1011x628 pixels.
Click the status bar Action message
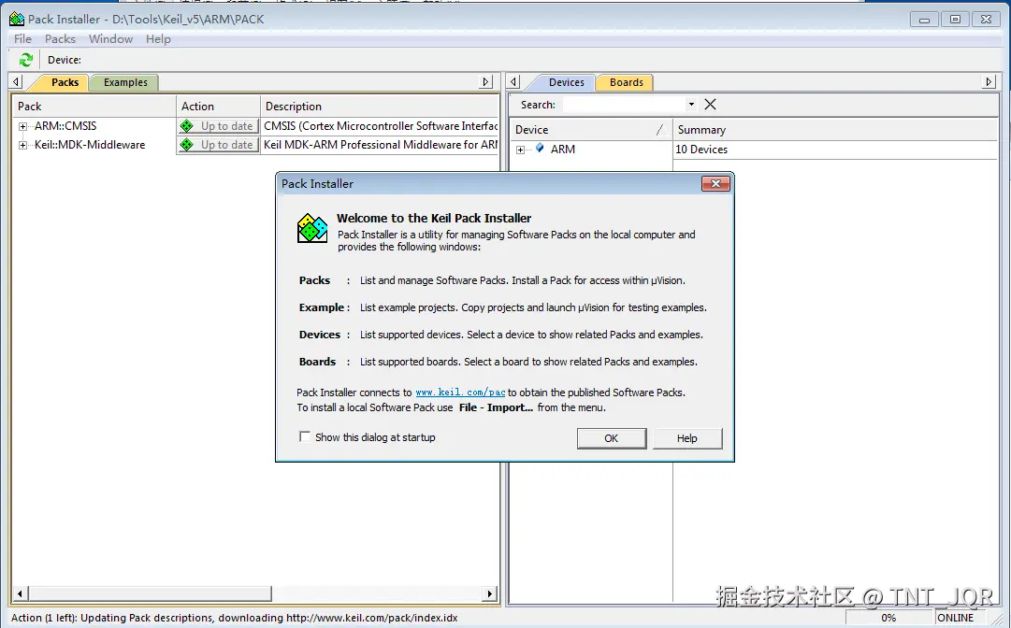click(x=234, y=618)
